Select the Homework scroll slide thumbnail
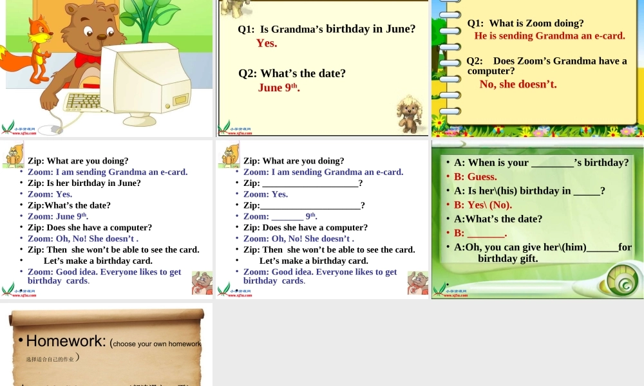 (x=106, y=345)
